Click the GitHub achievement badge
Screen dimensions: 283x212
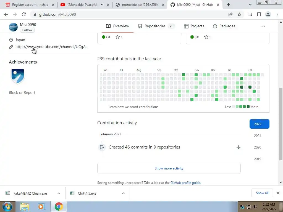[17, 76]
